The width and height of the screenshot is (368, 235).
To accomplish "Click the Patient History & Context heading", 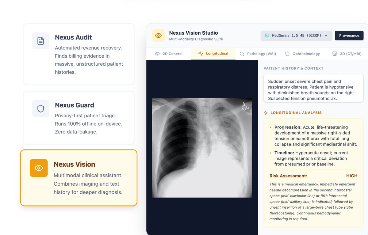I will coord(293,68).
